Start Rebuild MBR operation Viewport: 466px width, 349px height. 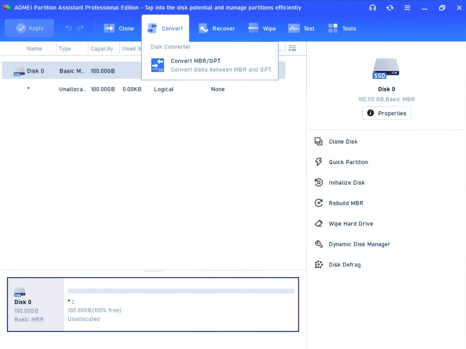[x=346, y=203]
